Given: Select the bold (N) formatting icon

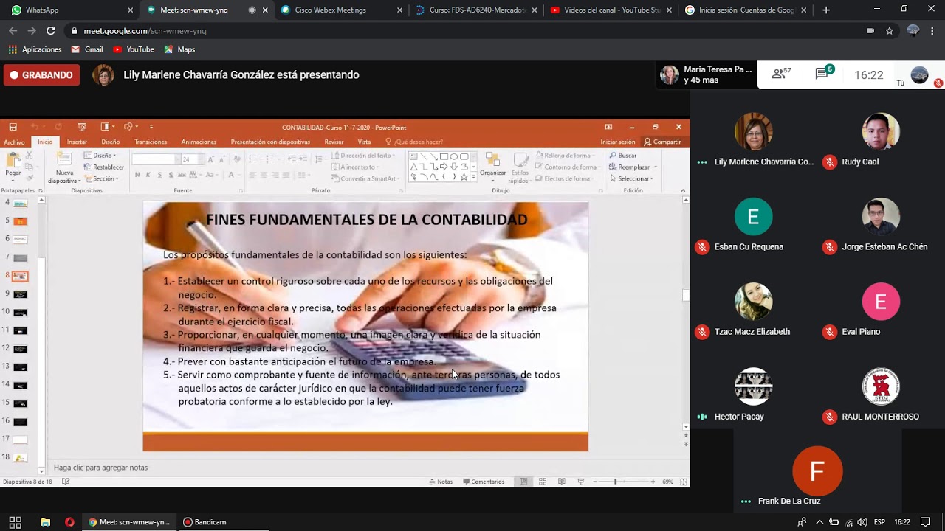Looking at the screenshot, I should (138, 174).
